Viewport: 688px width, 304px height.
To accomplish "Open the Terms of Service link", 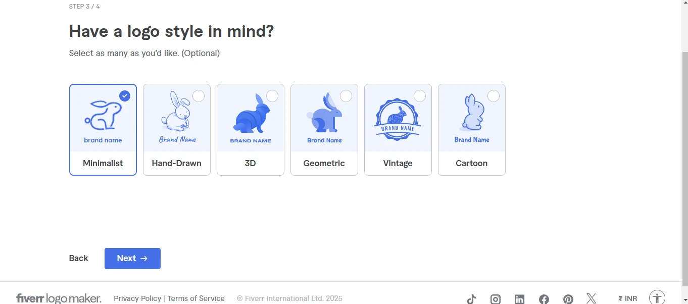I will tap(196, 298).
